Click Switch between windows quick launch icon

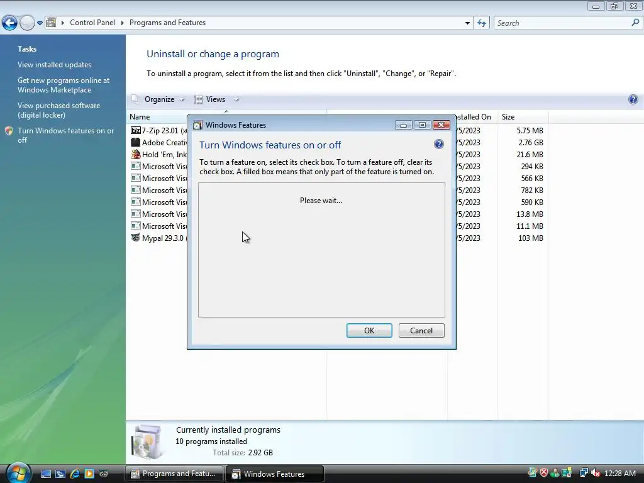tap(60, 474)
